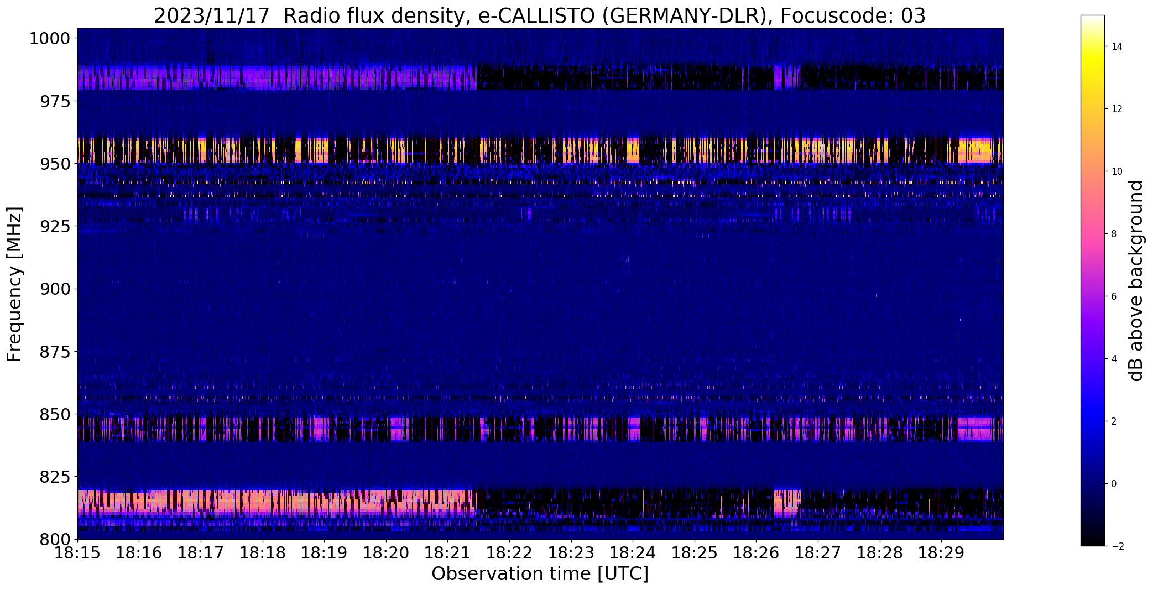1153x590 pixels.
Task: Click the 18:21 time tick label
Action: [x=448, y=553]
